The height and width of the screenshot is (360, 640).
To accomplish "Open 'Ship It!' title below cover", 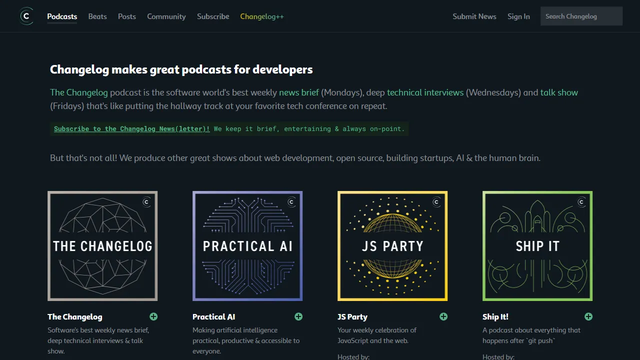I will tap(495, 316).
